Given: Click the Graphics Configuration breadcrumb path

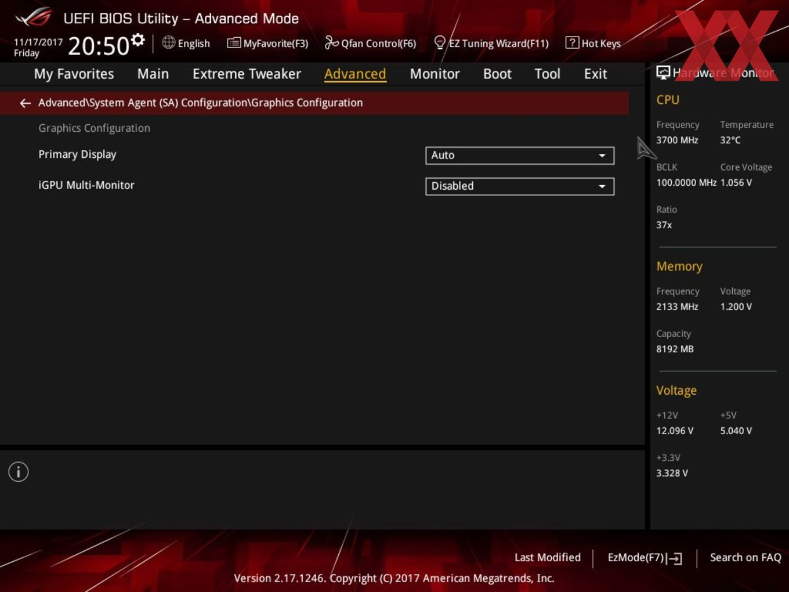Looking at the screenshot, I should point(200,103).
